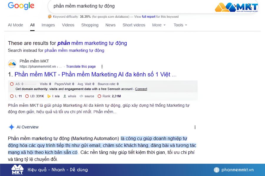Click corrected query 'phần mềm marketing tự động' link
265x176 pixels.
tap(92, 43)
